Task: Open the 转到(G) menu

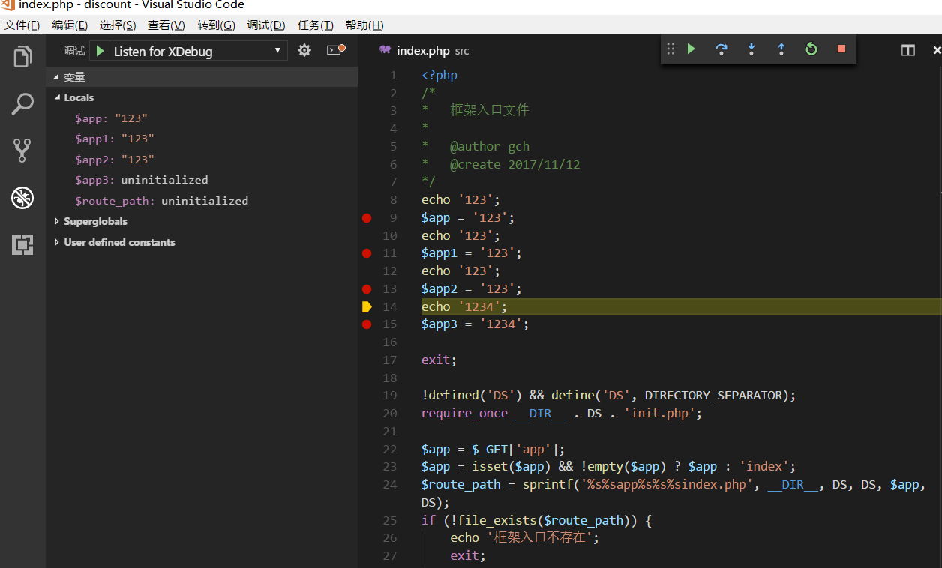Action: pyautogui.click(x=216, y=25)
